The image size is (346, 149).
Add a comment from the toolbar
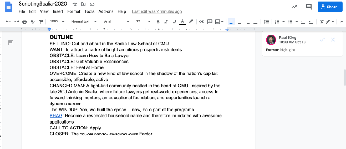point(210,21)
